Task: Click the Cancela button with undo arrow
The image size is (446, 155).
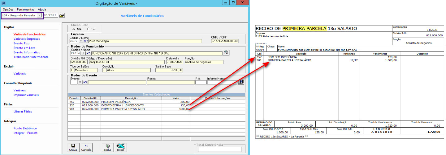Action: click(x=86, y=148)
